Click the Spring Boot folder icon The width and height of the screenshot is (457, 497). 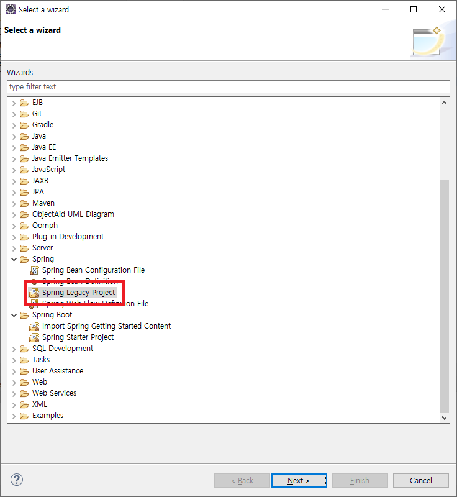(24, 315)
